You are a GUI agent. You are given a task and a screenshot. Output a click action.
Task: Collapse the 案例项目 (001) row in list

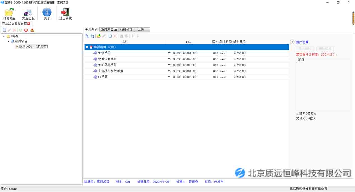(87, 47)
